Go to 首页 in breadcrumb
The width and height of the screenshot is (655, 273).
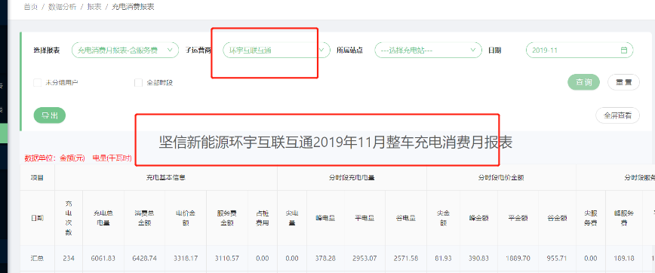tap(31, 7)
